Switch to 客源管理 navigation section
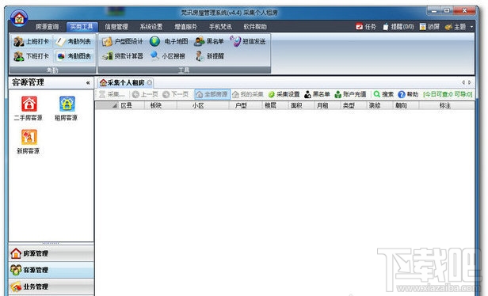Screen dimensions: 488x296 click(51, 270)
